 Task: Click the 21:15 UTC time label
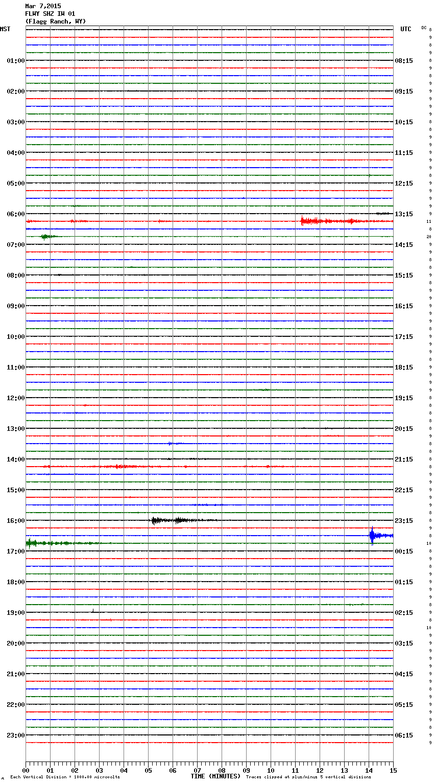tap(404, 459)
